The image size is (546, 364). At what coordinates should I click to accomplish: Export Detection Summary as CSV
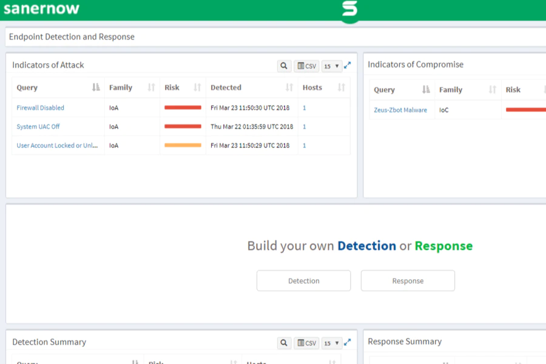click(306, 343)
